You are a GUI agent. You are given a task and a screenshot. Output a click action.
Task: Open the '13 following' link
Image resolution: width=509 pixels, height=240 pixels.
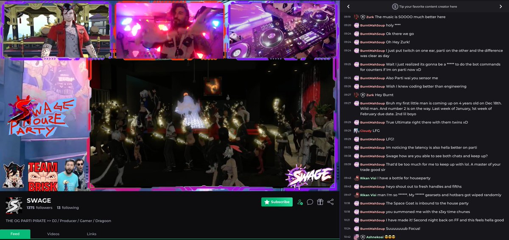click(68, 208)
